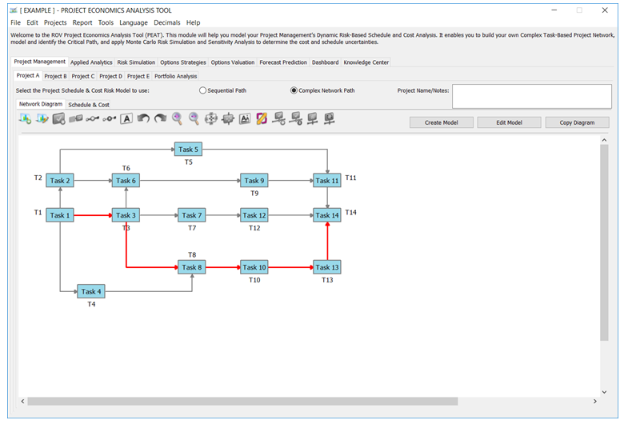The width and height of the screenshot is (628, 424).
Task: Click the 'Aa' font settings icon
Action: coord(245,118)
